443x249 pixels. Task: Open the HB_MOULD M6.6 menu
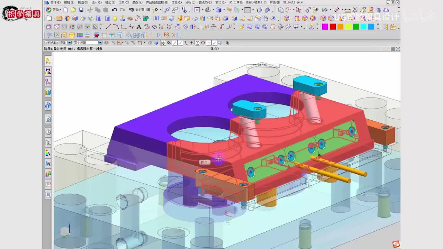pyautogui.click(x=293, y=2)
